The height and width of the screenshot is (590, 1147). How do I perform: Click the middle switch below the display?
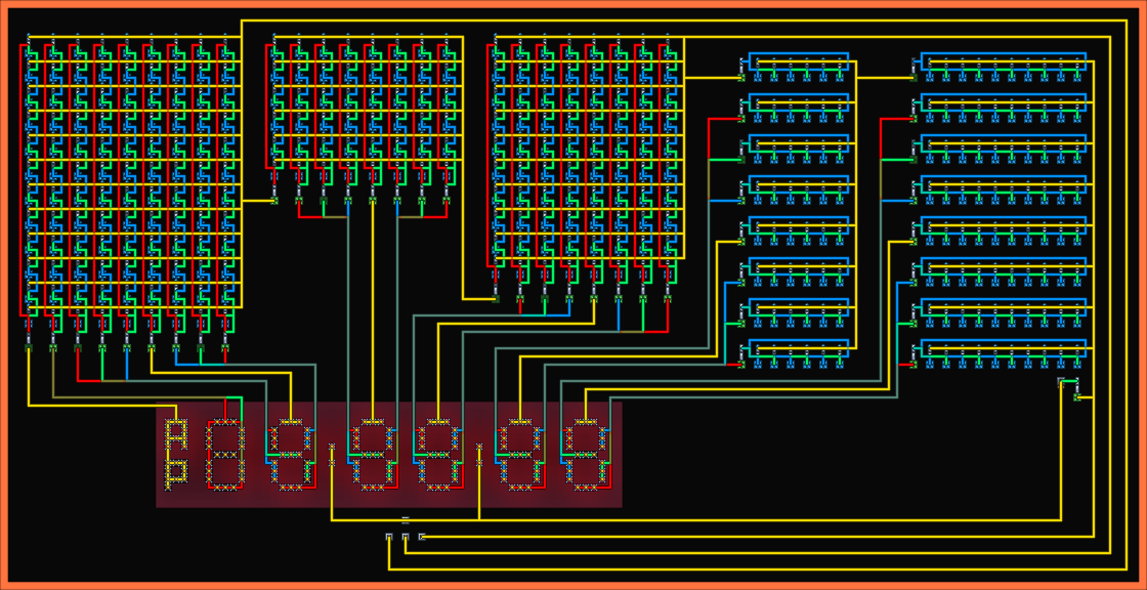pyautogui.click(x=406, y=537)
